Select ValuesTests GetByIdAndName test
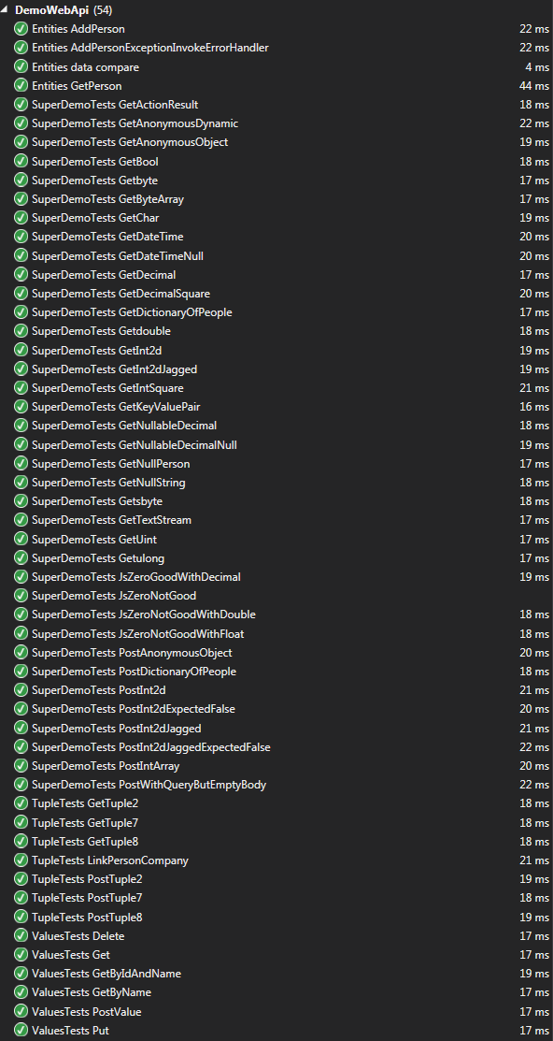The width and height of the screenshot is (553, 1041). [x=276, y=974]
